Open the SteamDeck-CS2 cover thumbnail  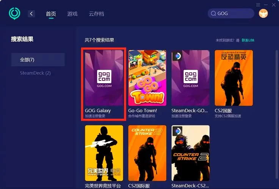pyautogui.click(x=190, y=153)
